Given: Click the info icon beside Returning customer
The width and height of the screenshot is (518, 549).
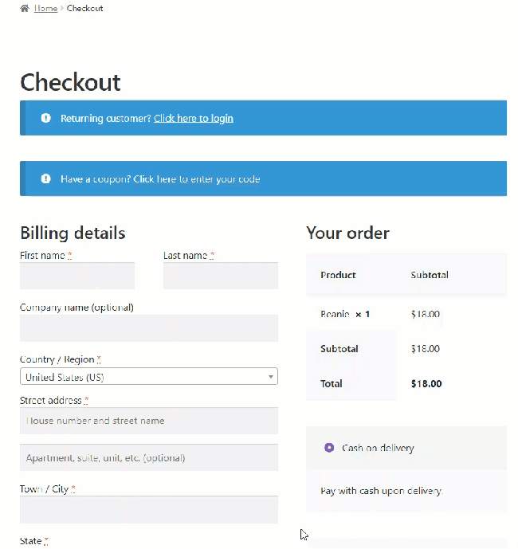Looking at the screenshot, I should [45, 118].
